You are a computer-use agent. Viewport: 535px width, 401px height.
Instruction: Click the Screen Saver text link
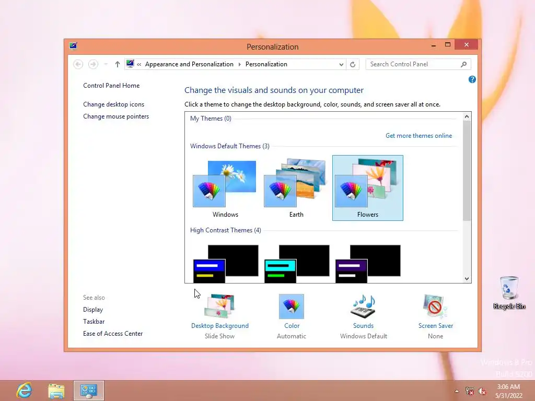[436, 326]
